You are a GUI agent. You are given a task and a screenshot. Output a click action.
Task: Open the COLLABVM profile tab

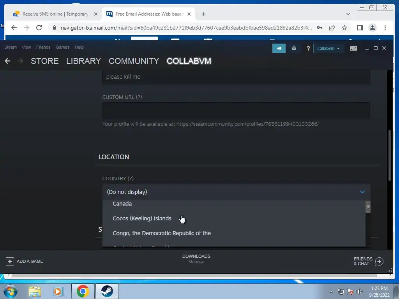pyautogui.click(x=189, y=61)
